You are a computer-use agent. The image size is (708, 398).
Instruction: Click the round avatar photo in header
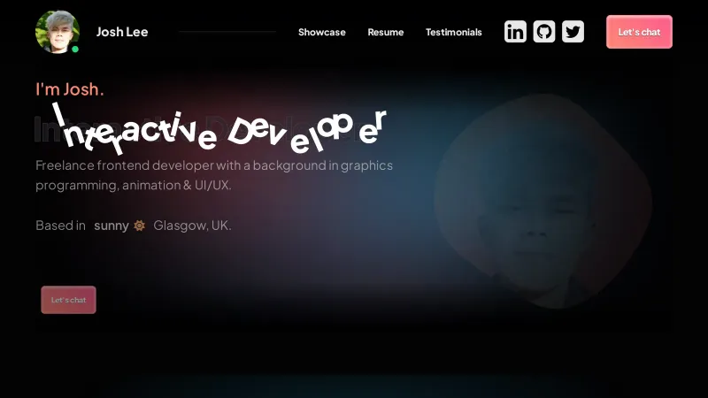[57, 32]
